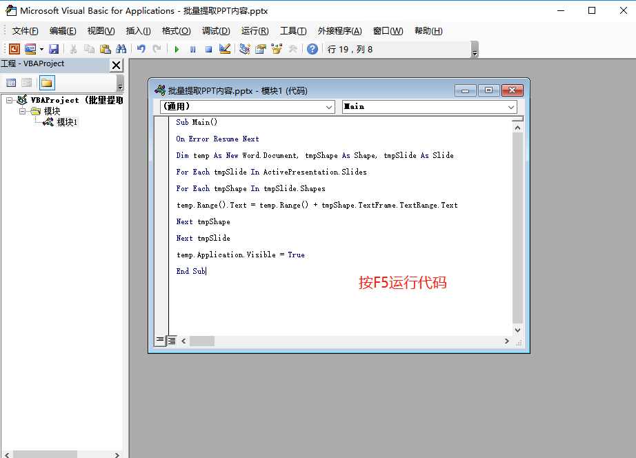This screenshot has height=458, width=636.
Task: Stop execution with the Reset square icon
Action: point(208,50)
